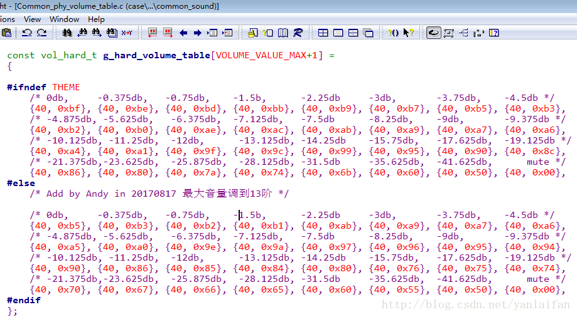577x317 pixels.
Task: Click the panel icon with blue question mark
Action: point(494,33)
